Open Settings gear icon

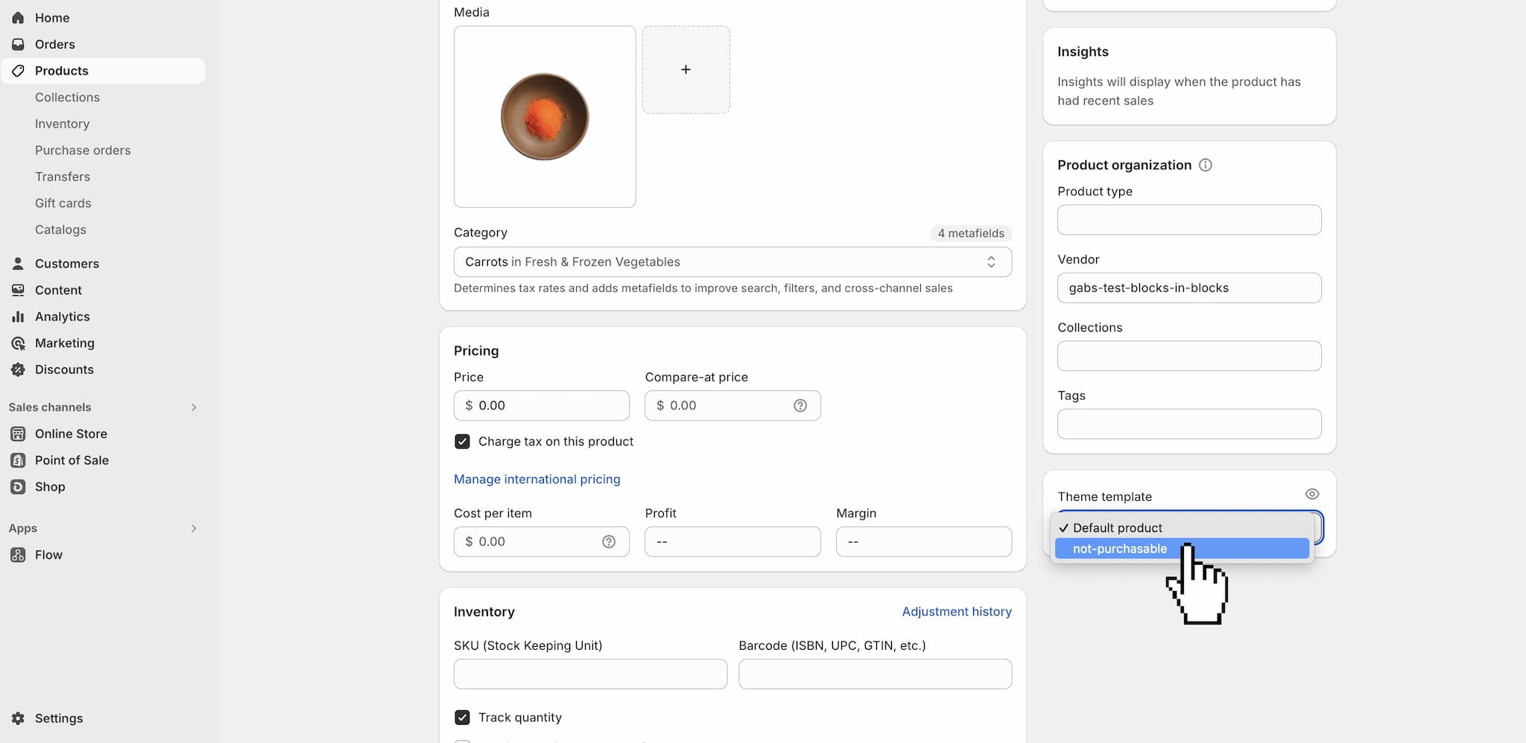coord(18,718)
